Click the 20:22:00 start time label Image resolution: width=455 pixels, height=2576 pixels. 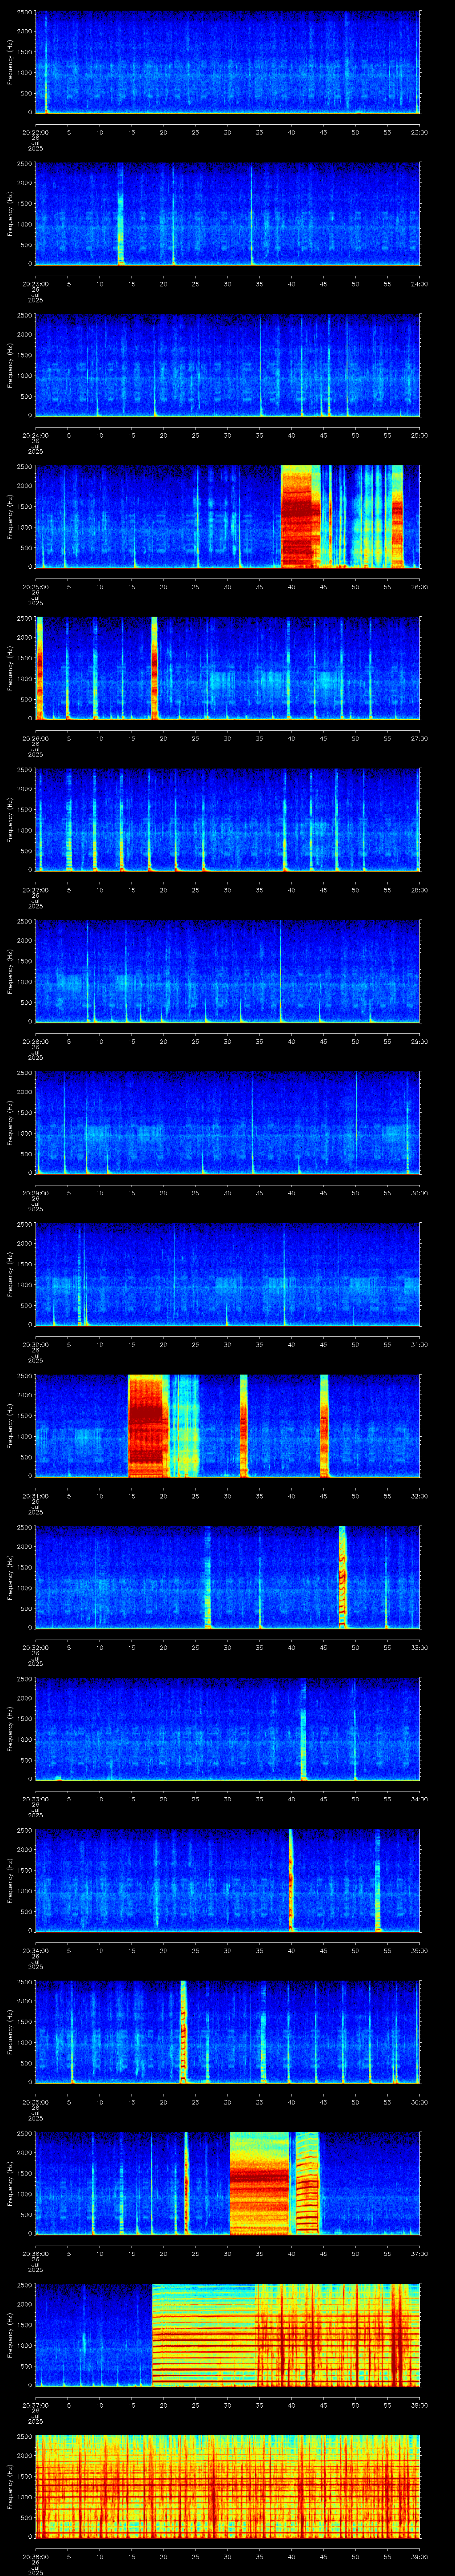coord(35,132)
